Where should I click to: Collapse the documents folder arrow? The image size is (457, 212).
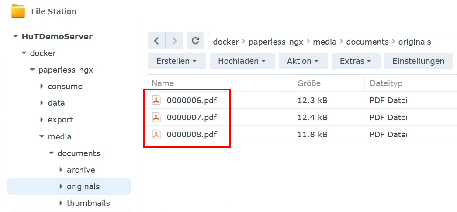(51, 153)
